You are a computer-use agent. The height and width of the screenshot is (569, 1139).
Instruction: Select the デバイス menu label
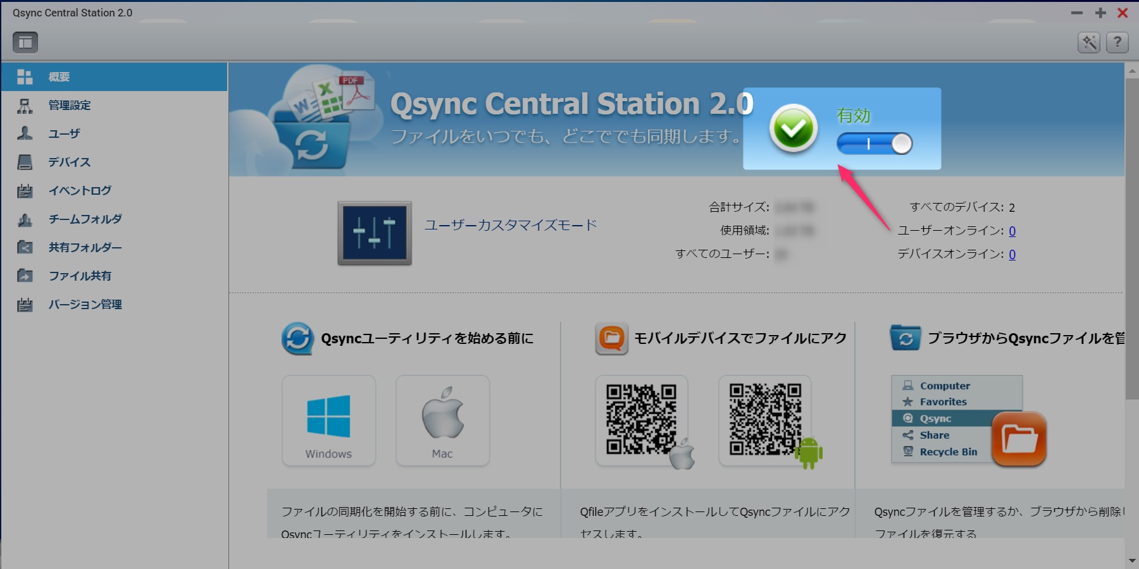[x=70, y=162]
